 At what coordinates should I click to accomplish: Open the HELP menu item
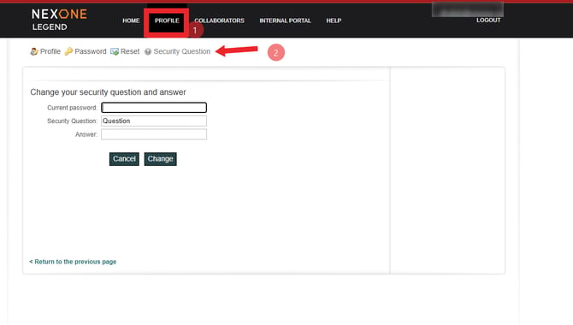[334, 21]
